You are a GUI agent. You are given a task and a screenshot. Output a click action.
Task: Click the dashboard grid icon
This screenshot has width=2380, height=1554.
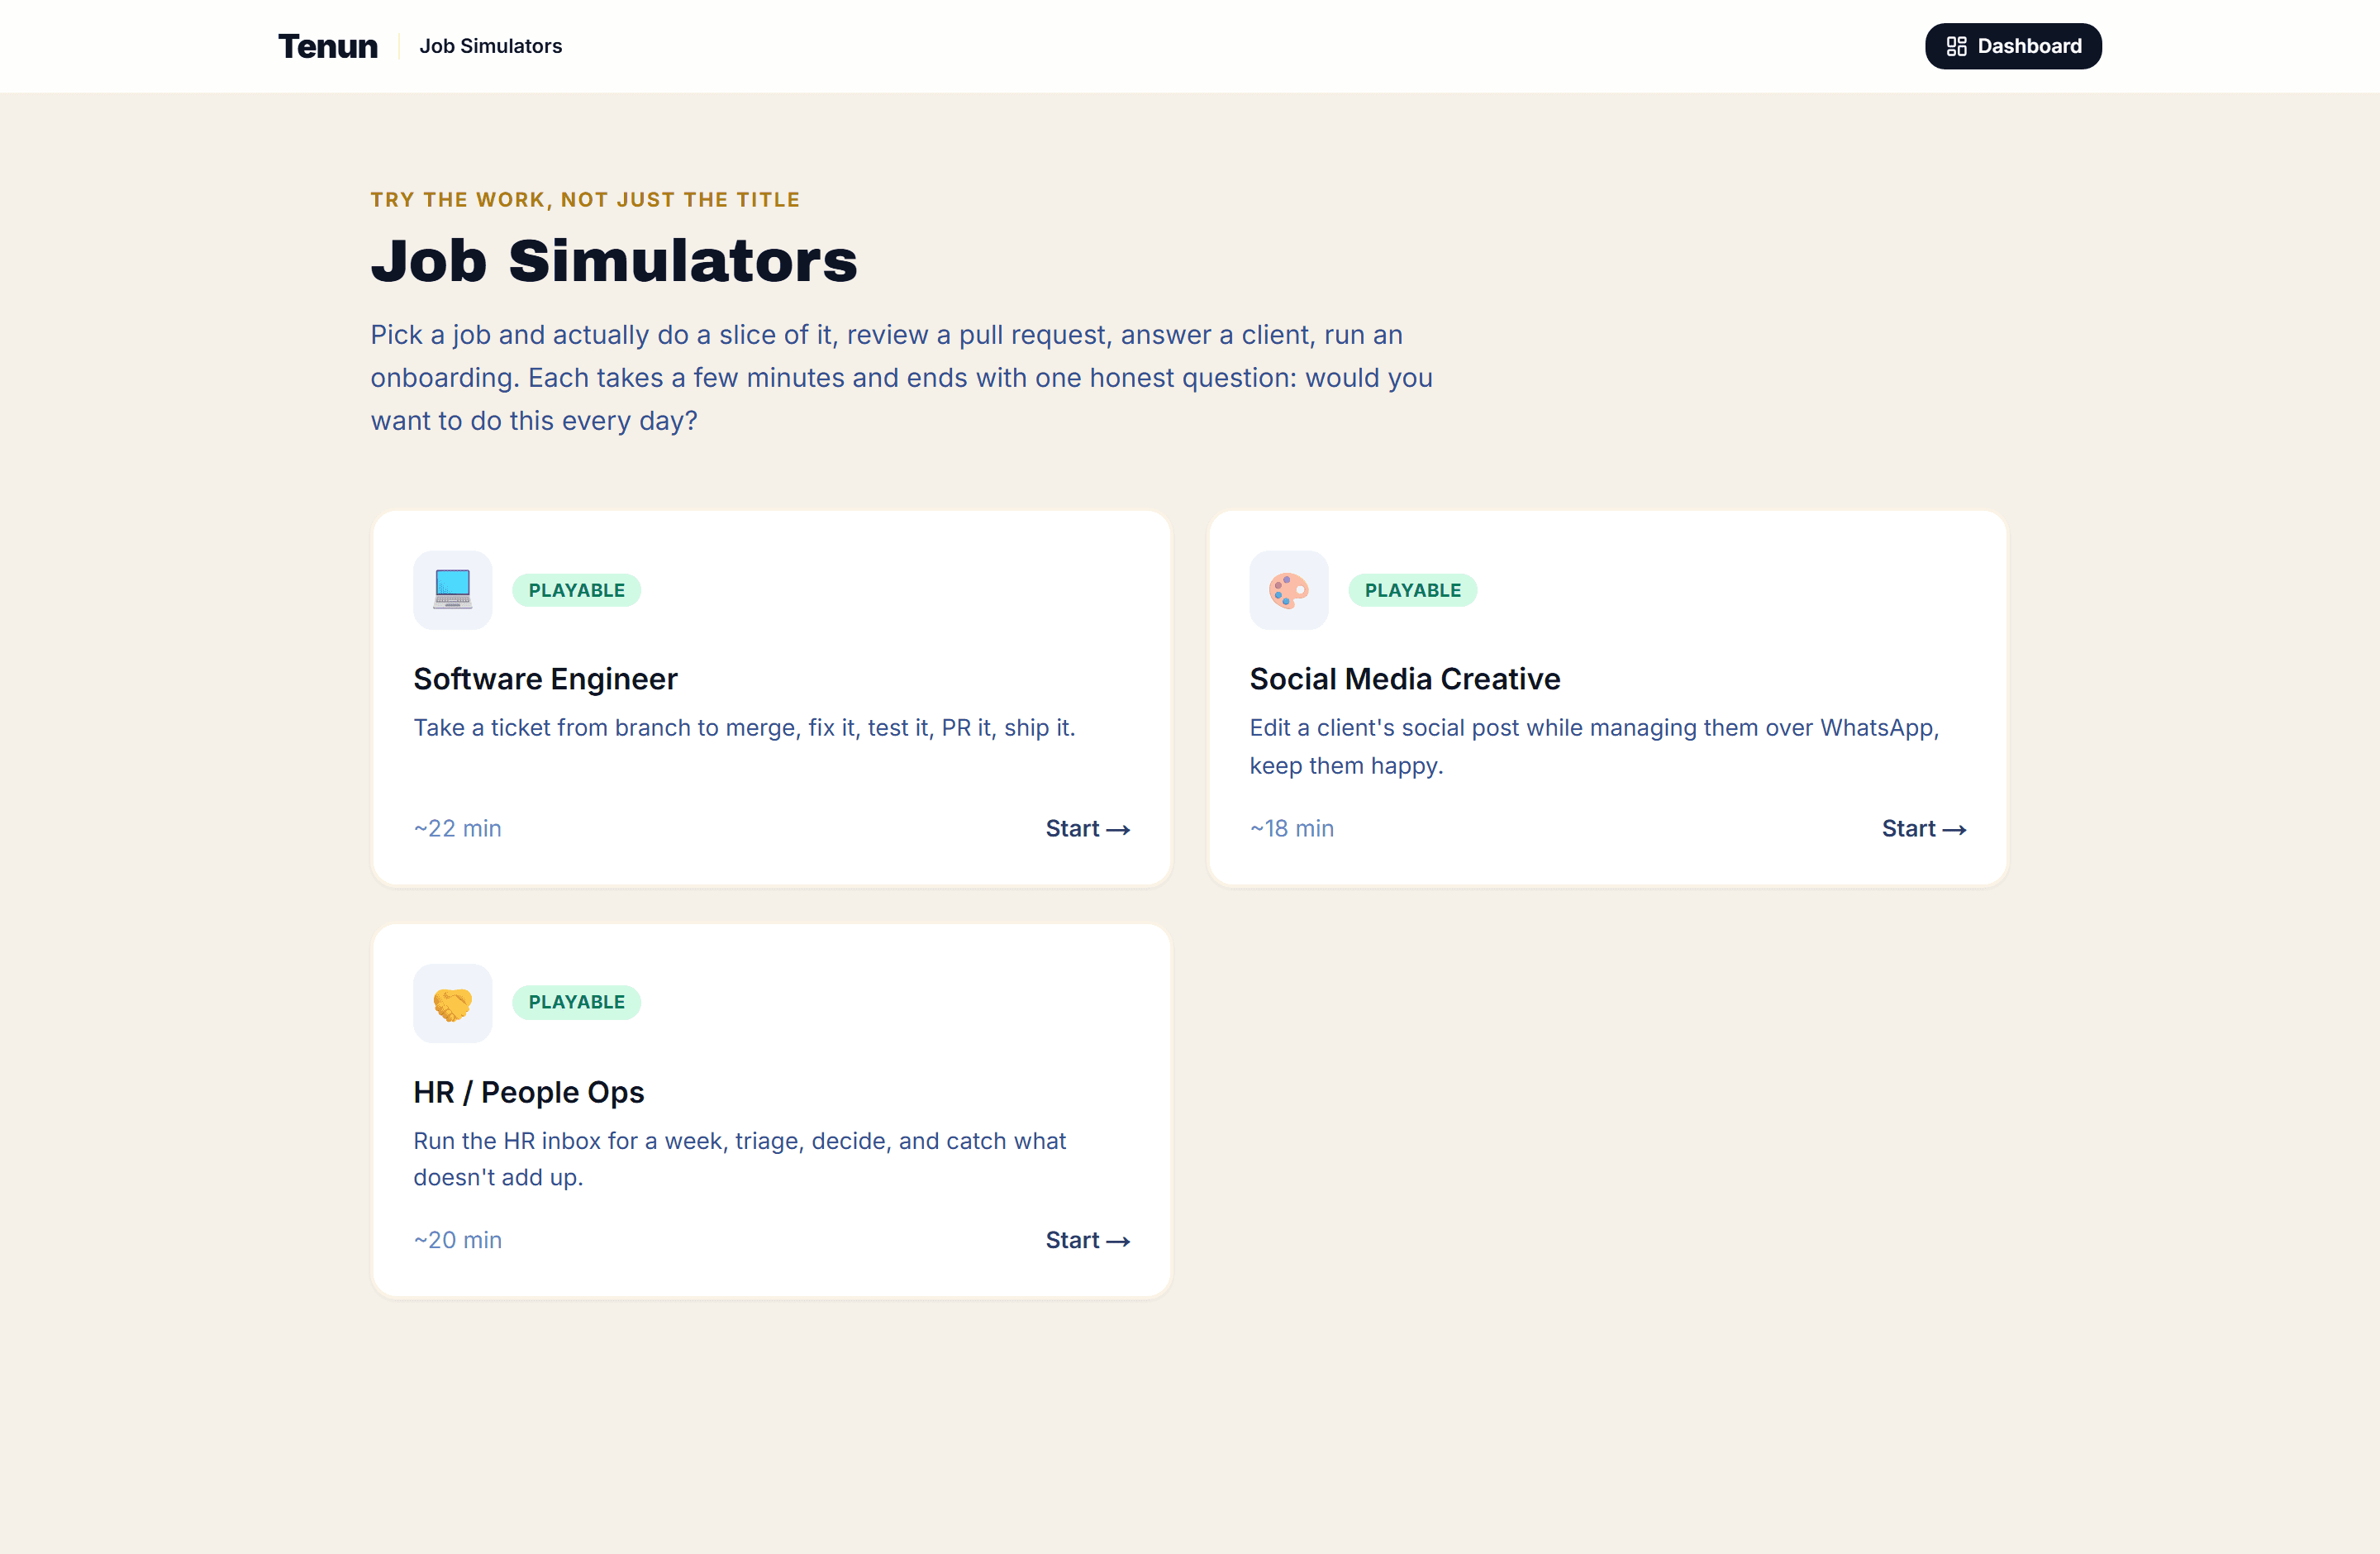point(1956,46)
